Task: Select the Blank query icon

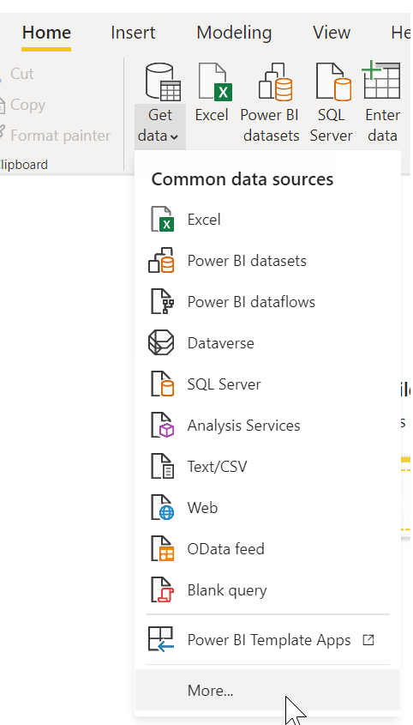Action: pos(162,590)
